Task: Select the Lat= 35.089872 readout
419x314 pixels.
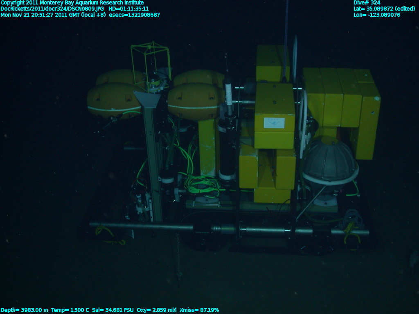Action: [384, 9]
